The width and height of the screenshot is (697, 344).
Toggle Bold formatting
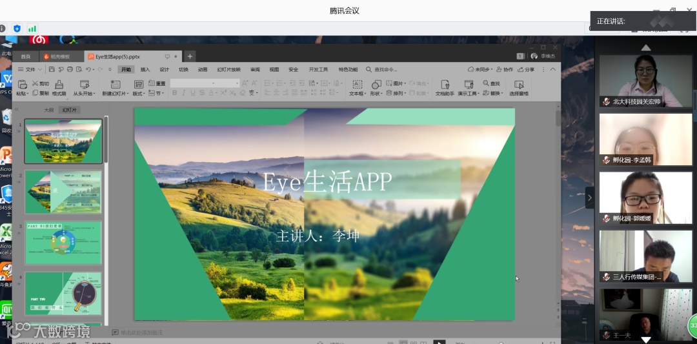pos(175,93)
